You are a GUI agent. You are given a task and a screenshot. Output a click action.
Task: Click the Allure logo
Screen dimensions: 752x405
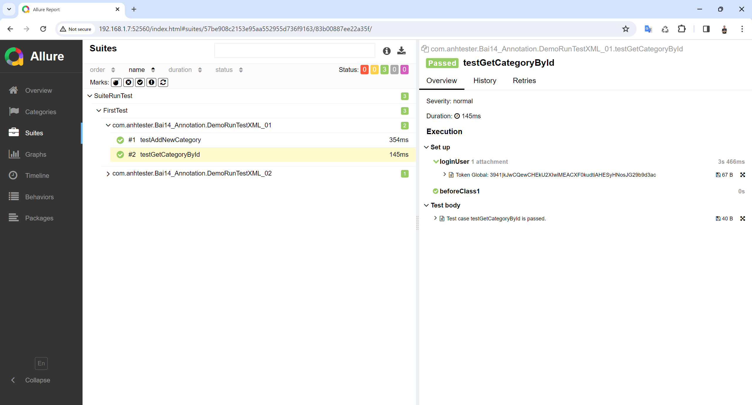[34, 56]
